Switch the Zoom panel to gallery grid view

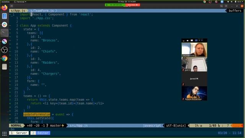click(x=196, y=40)
